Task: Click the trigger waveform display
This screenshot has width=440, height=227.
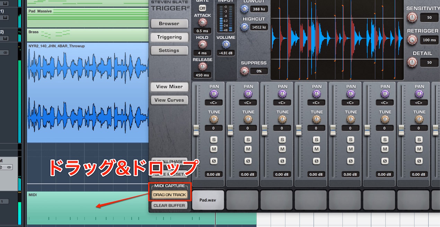Action: (337, 40)
